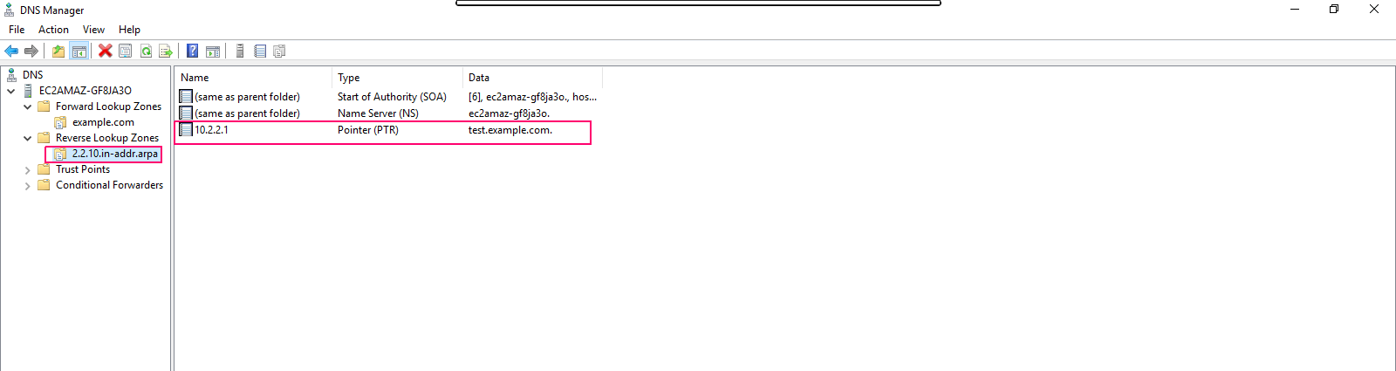Click the Forward arrow toolbar icon

point(31,52)
